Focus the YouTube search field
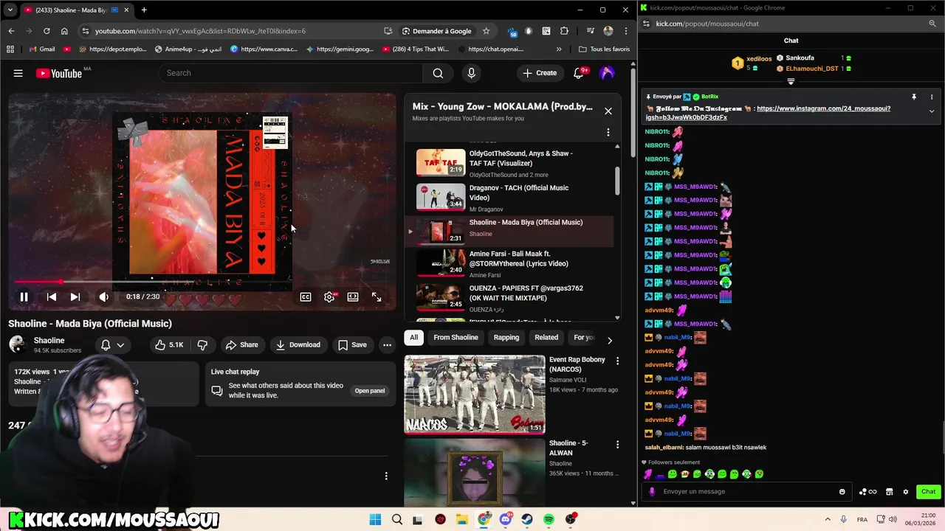945x531 pixels. 289,73
